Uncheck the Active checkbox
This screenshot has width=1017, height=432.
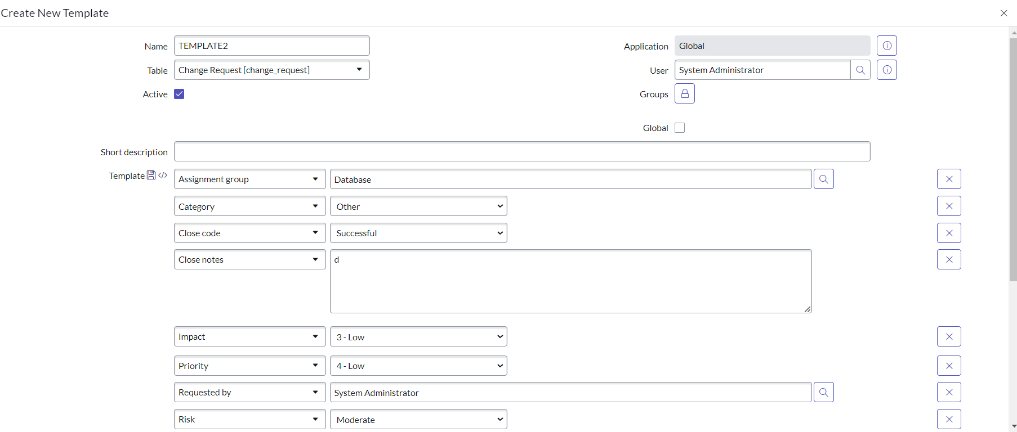coord(179,94)
